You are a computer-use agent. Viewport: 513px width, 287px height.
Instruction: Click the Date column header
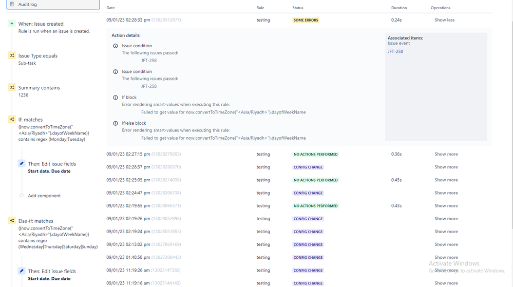110,8
